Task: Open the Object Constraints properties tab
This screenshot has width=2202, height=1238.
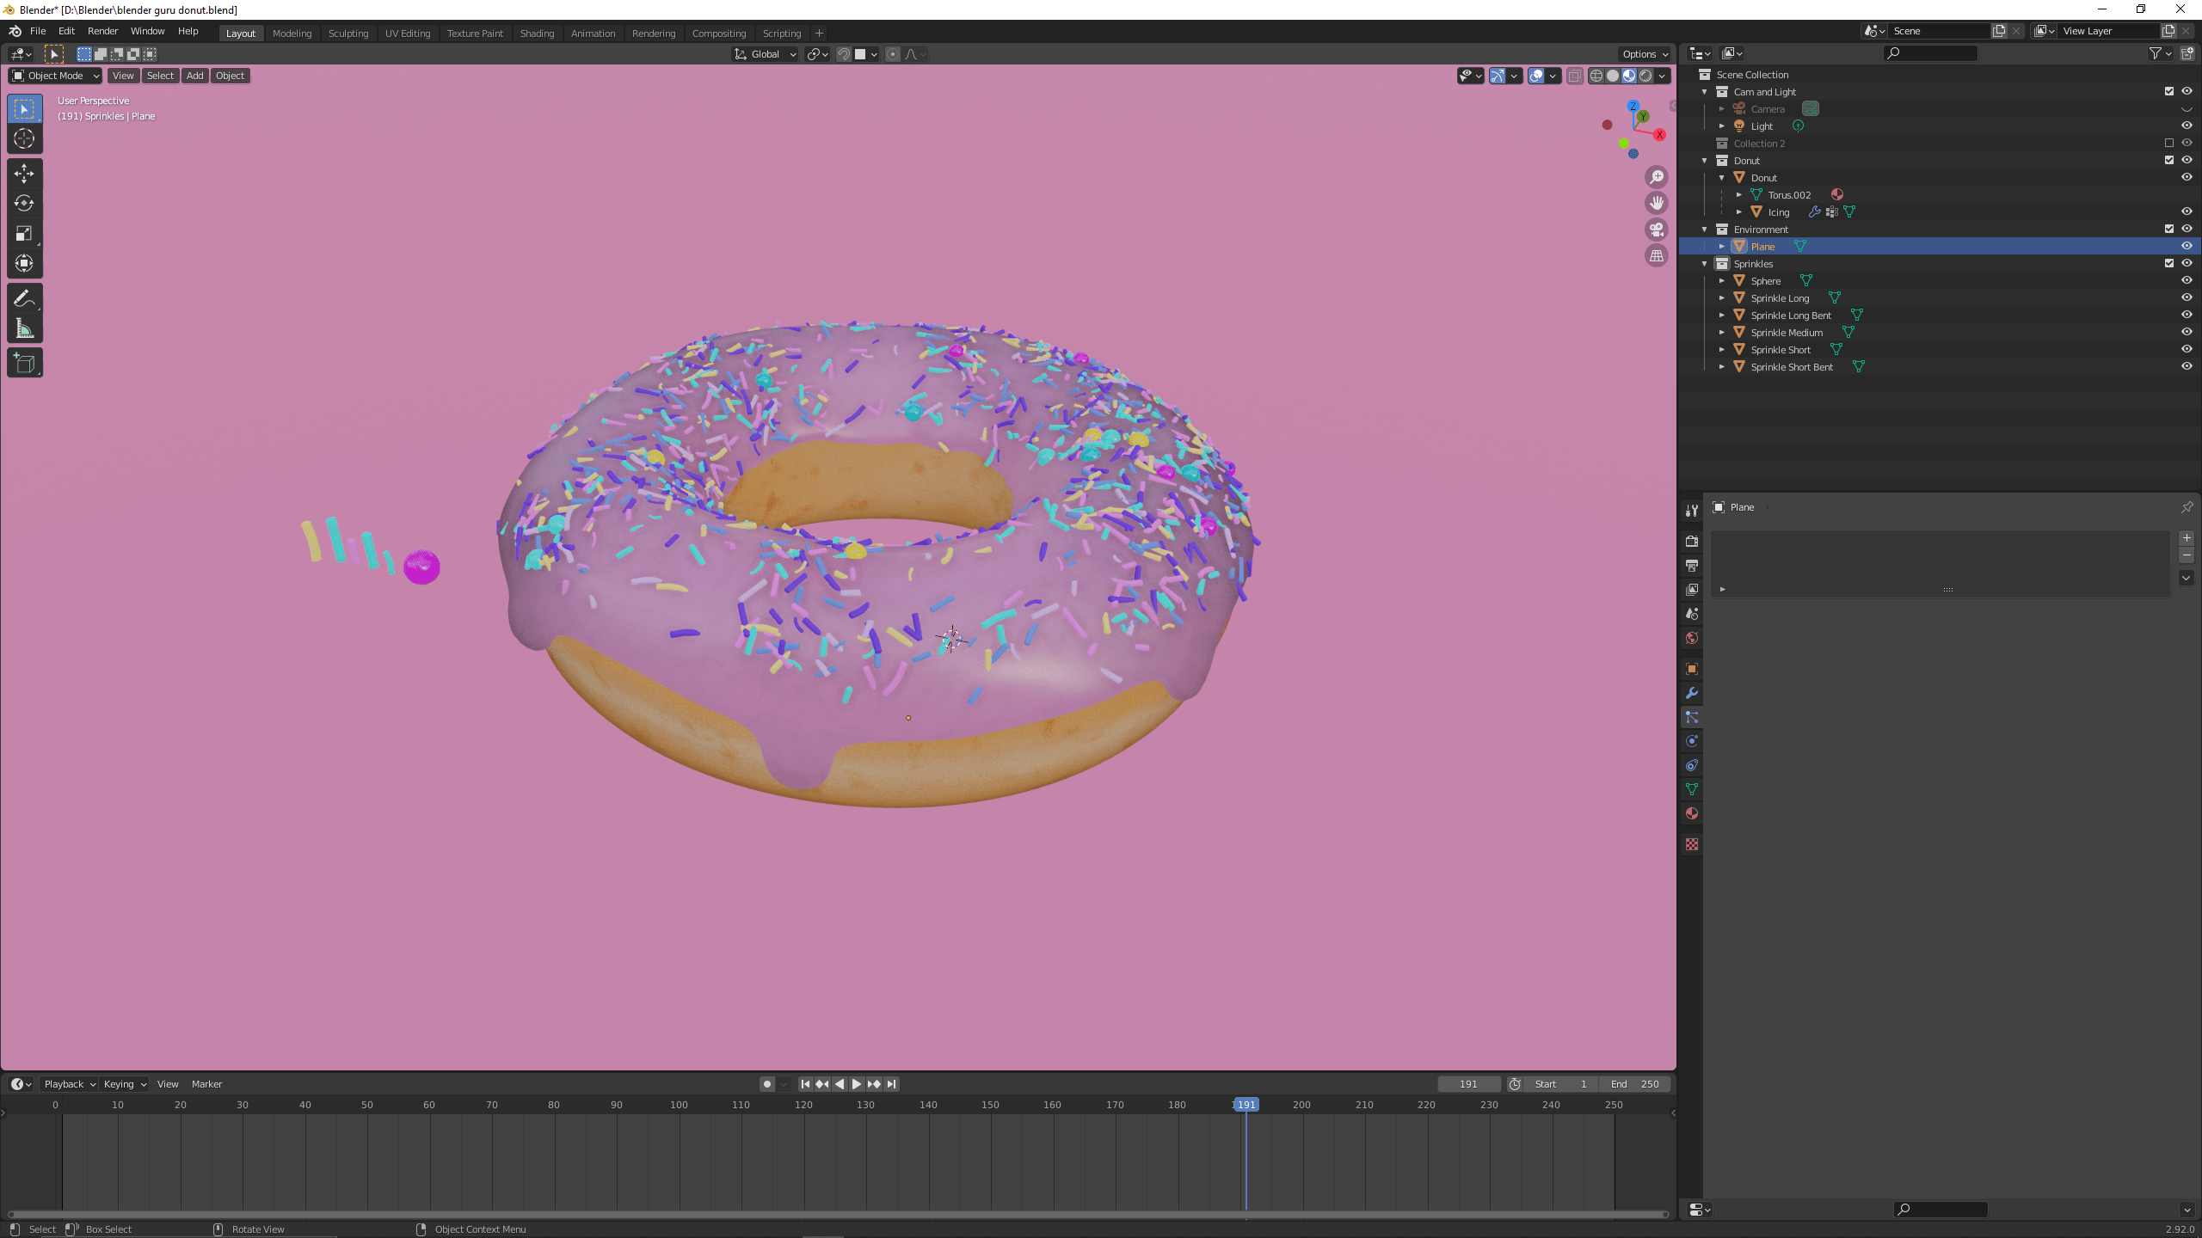Action: pos(1692,764)
